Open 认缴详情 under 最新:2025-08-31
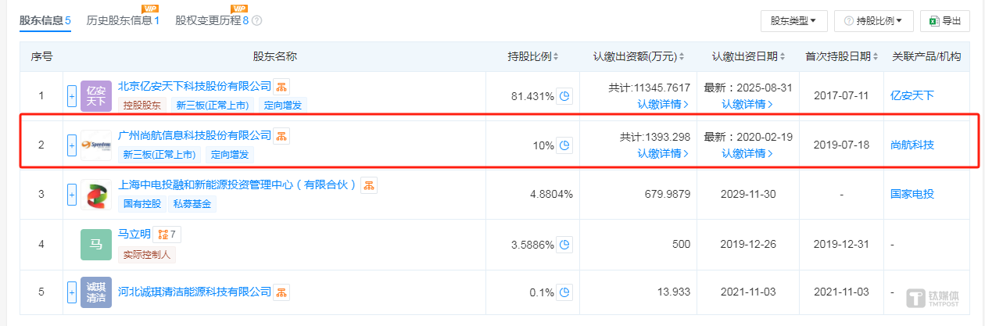Viewport: 985px width, 326px height. point(747,104)
